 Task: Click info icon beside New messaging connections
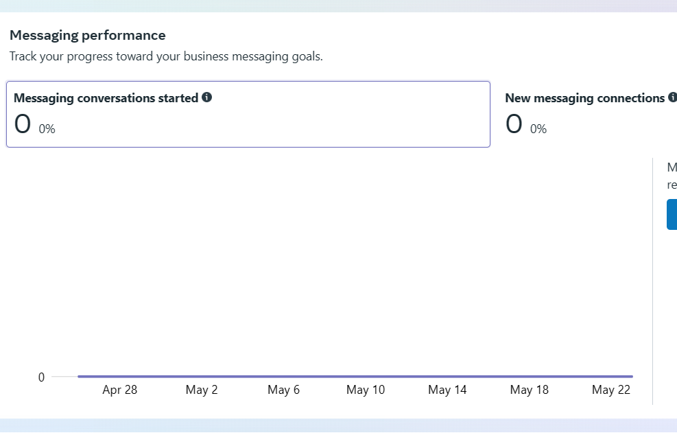pos(672,97)
